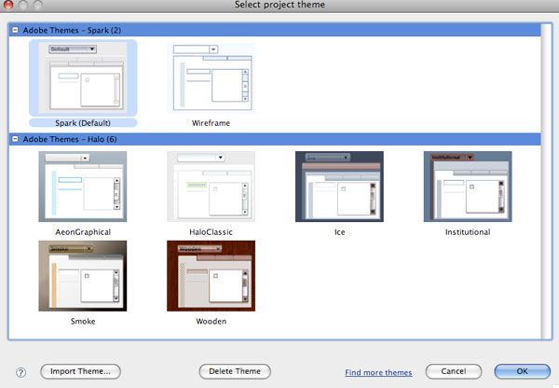Open help with the question mark icon
The width and height of the screenshot is (559, 388).
20,372
